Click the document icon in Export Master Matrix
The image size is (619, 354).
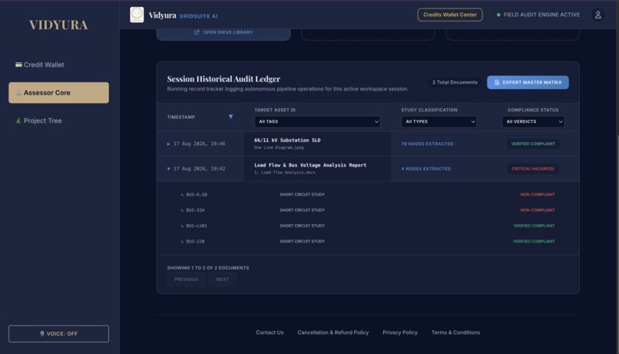[497, 82]
